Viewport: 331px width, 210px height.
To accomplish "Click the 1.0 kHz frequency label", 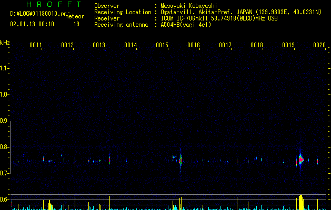I will (4, 94).
